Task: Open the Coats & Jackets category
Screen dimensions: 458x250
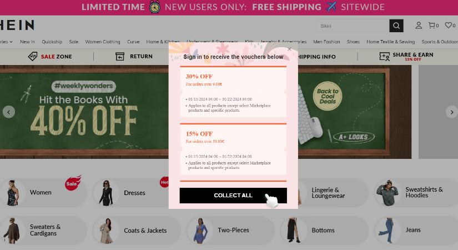Action: (x=137, y=231)
